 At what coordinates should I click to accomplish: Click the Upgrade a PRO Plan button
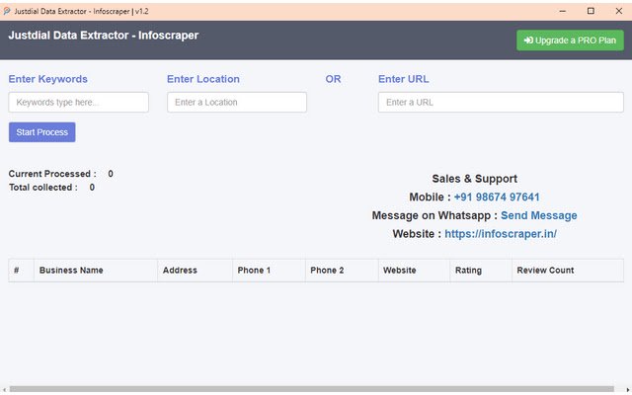(x=570, y=40)
